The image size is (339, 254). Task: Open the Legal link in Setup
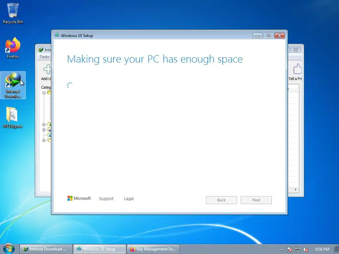click(x=129, y=198)
